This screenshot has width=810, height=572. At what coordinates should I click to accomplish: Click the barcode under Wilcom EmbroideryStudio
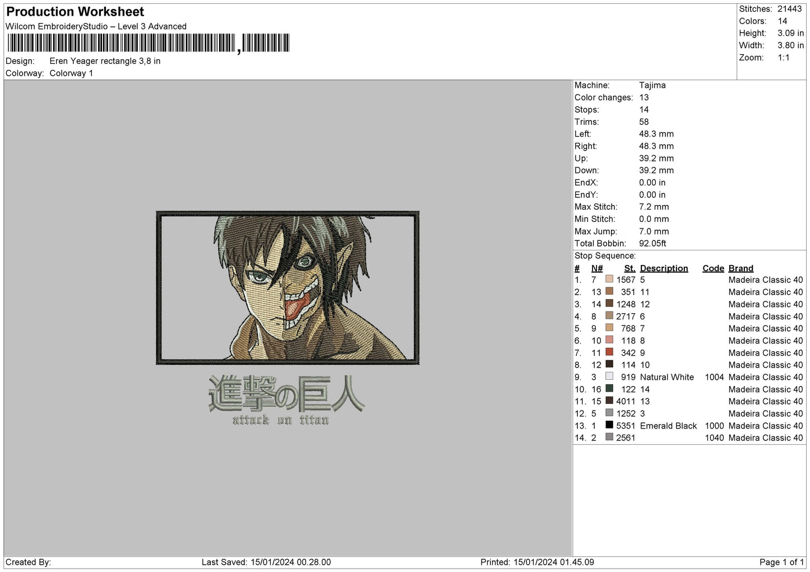149,43
